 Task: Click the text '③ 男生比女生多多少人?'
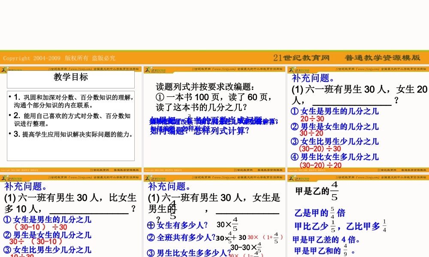coord(189,253)
